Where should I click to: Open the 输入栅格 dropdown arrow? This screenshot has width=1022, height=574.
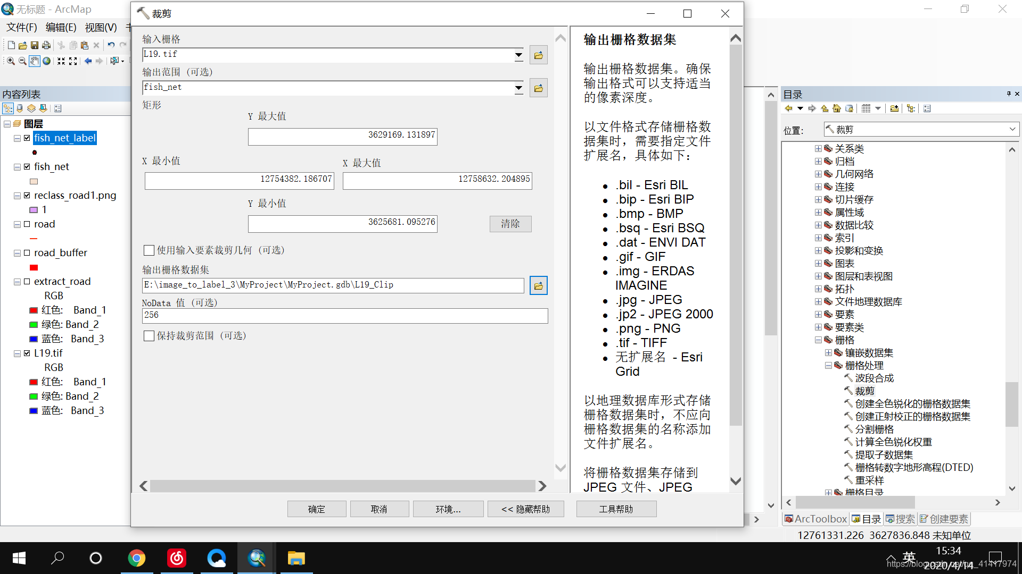click(x=518, y=55)
